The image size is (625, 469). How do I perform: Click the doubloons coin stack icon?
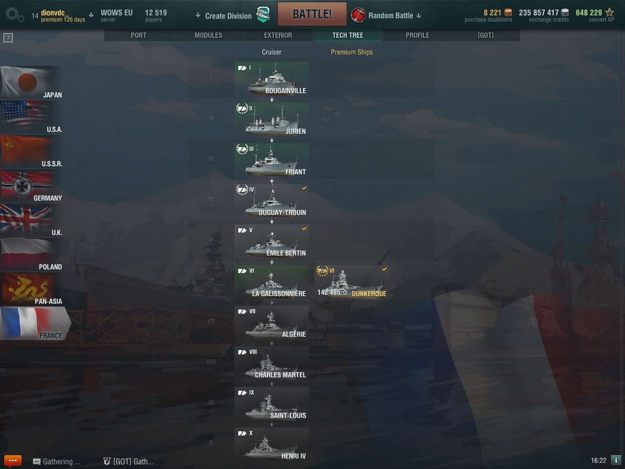508,12
